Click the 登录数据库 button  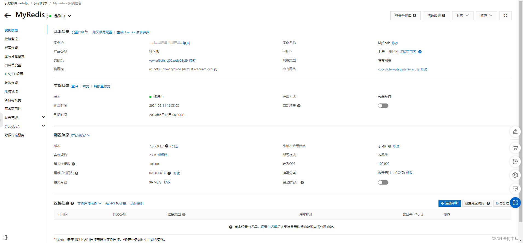pos(405,16)
